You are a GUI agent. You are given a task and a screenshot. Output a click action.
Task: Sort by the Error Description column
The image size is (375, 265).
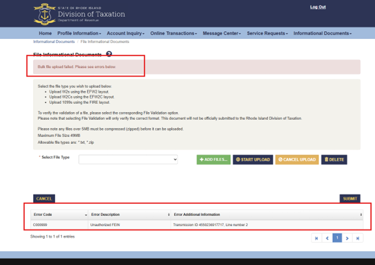(x=129, y=215)
